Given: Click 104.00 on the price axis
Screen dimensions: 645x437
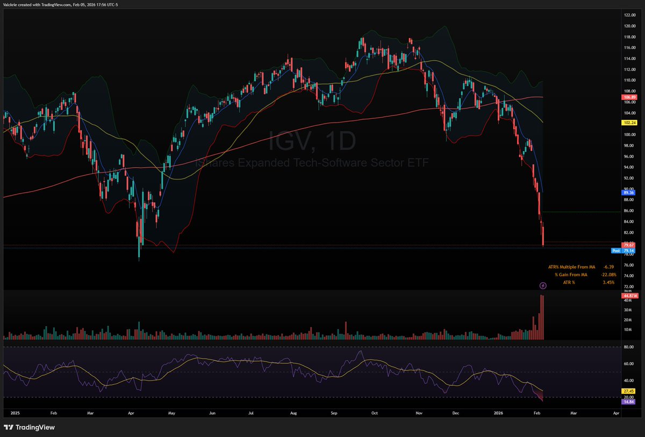Looking at the screenshot, I should (629, 113).
